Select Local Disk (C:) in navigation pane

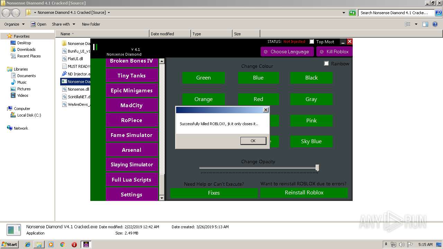tap(29, 115)
